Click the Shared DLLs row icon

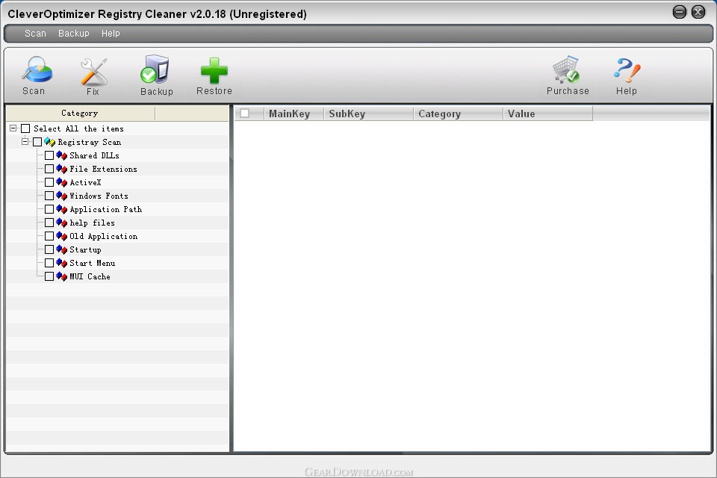click(x=62, y=155)
